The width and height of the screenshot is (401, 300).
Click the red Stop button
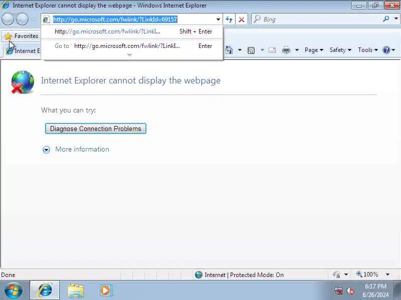pos(242,19)
